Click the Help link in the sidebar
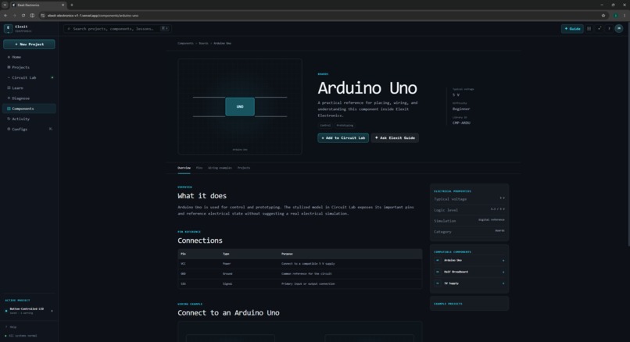The height and width of the screenshot is (342, 630). tap(11, 327)
